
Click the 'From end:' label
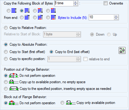coord(11,18)
